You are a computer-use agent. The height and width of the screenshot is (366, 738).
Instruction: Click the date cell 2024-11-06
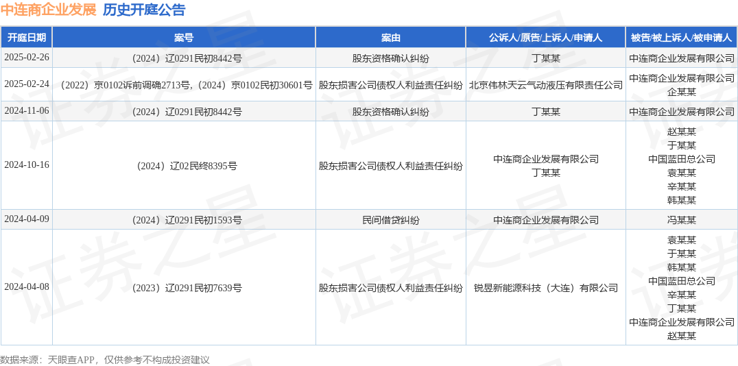click(x=27, y=111)
